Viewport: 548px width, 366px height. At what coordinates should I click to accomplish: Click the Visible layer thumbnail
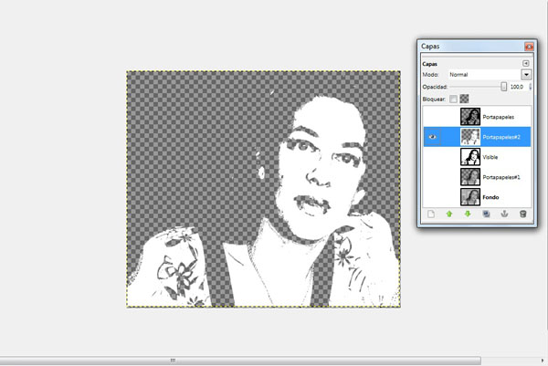click(x=470, y=157)
